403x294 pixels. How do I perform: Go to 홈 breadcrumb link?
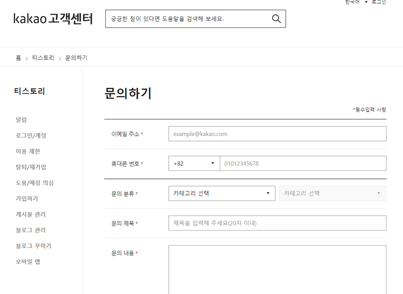pyautogui.click(x=18, y=58)
